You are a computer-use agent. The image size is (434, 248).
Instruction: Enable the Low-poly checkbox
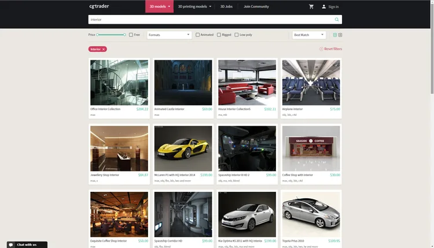coord(236,35)
